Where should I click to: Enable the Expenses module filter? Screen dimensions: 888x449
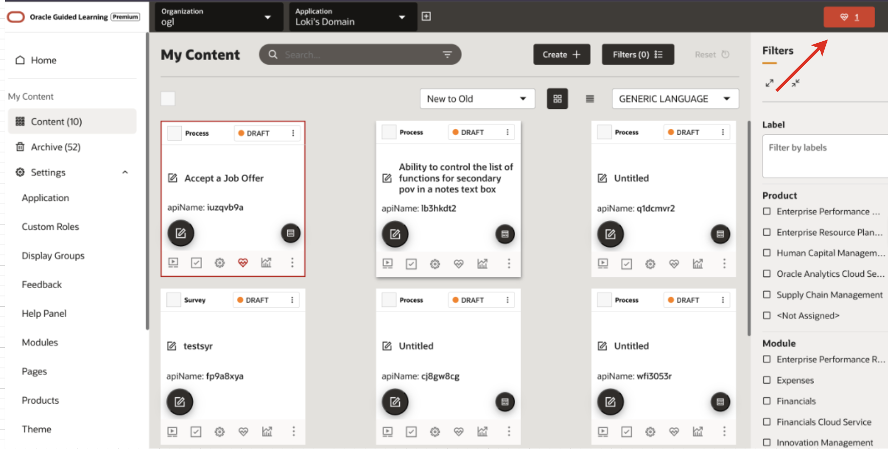767,380
